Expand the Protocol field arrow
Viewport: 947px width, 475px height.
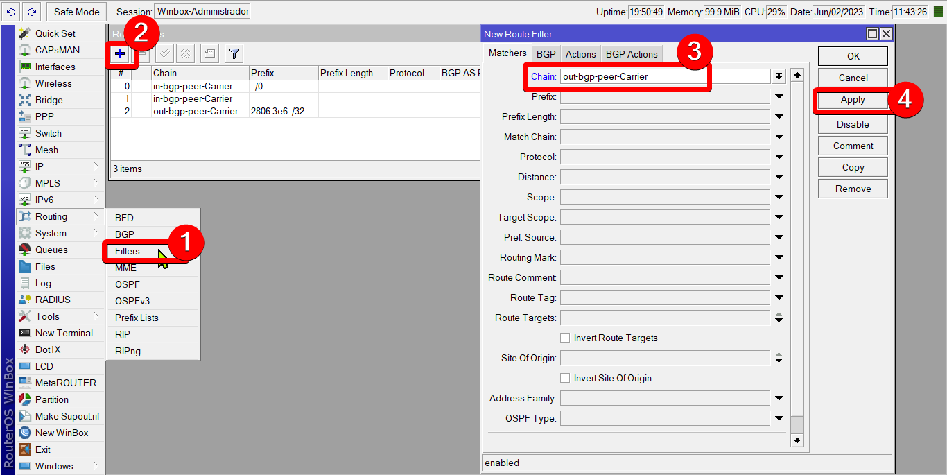point(779,157)
